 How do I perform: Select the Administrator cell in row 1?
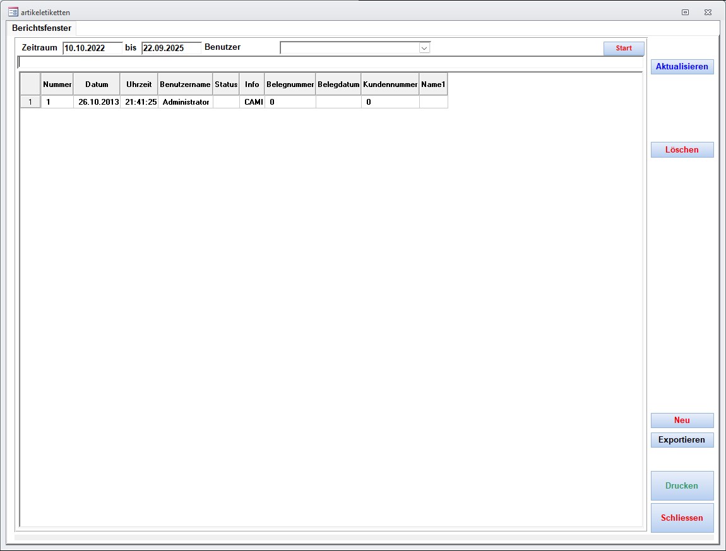click(x=185, y=102)
